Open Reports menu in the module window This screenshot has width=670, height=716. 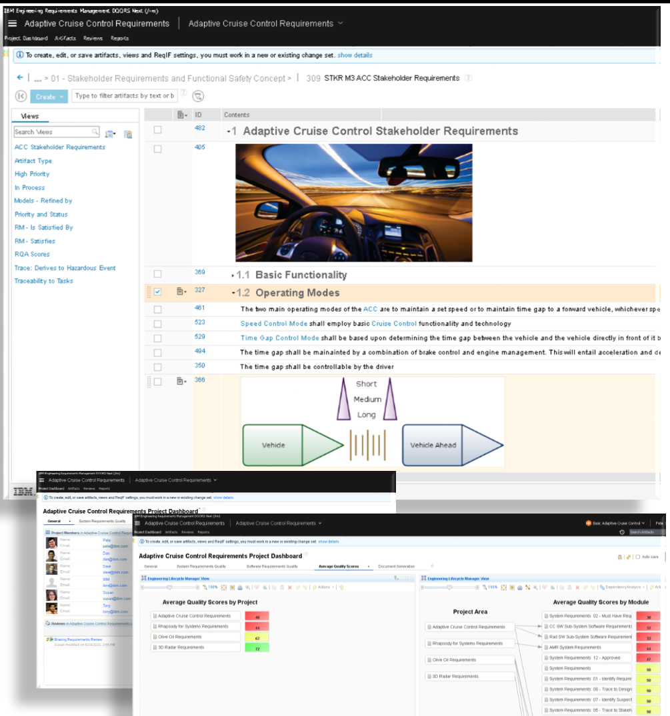120,39
